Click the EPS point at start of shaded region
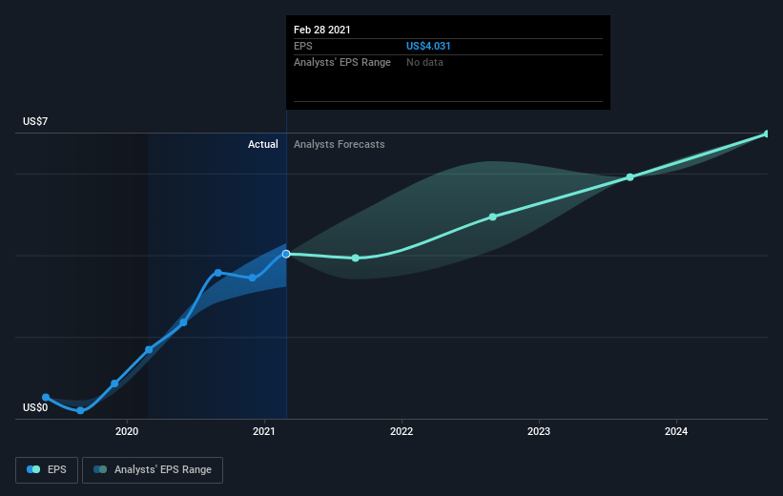Screen dimensions: 783x496 tap(149, 350)
